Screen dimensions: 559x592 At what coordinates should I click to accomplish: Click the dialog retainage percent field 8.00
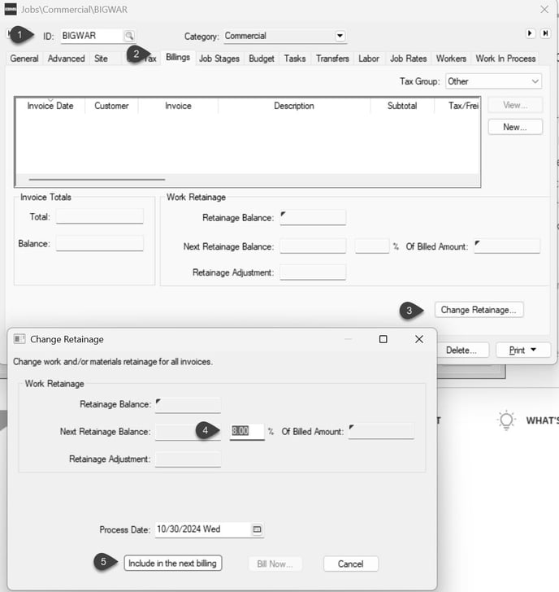[x=247, y=431]
